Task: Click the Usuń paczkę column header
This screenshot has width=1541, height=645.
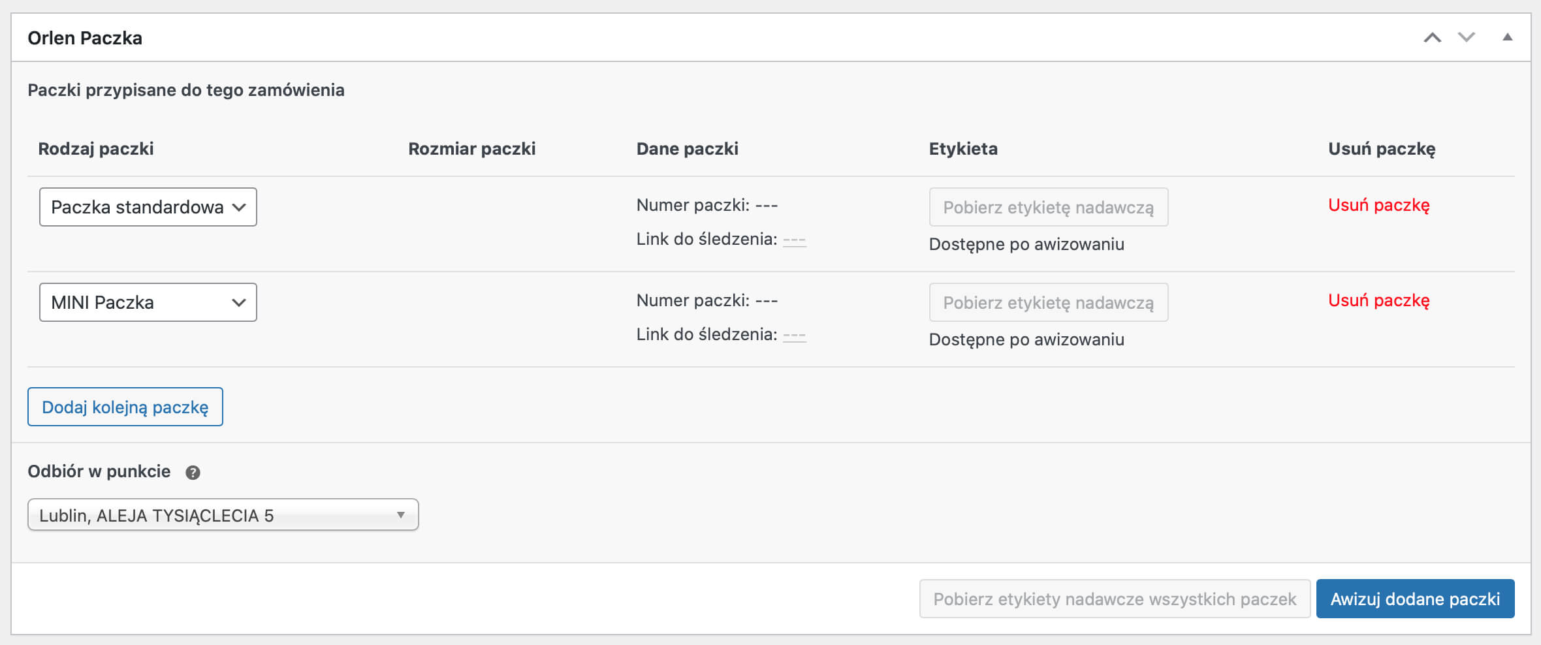Action: [1382, 149]
